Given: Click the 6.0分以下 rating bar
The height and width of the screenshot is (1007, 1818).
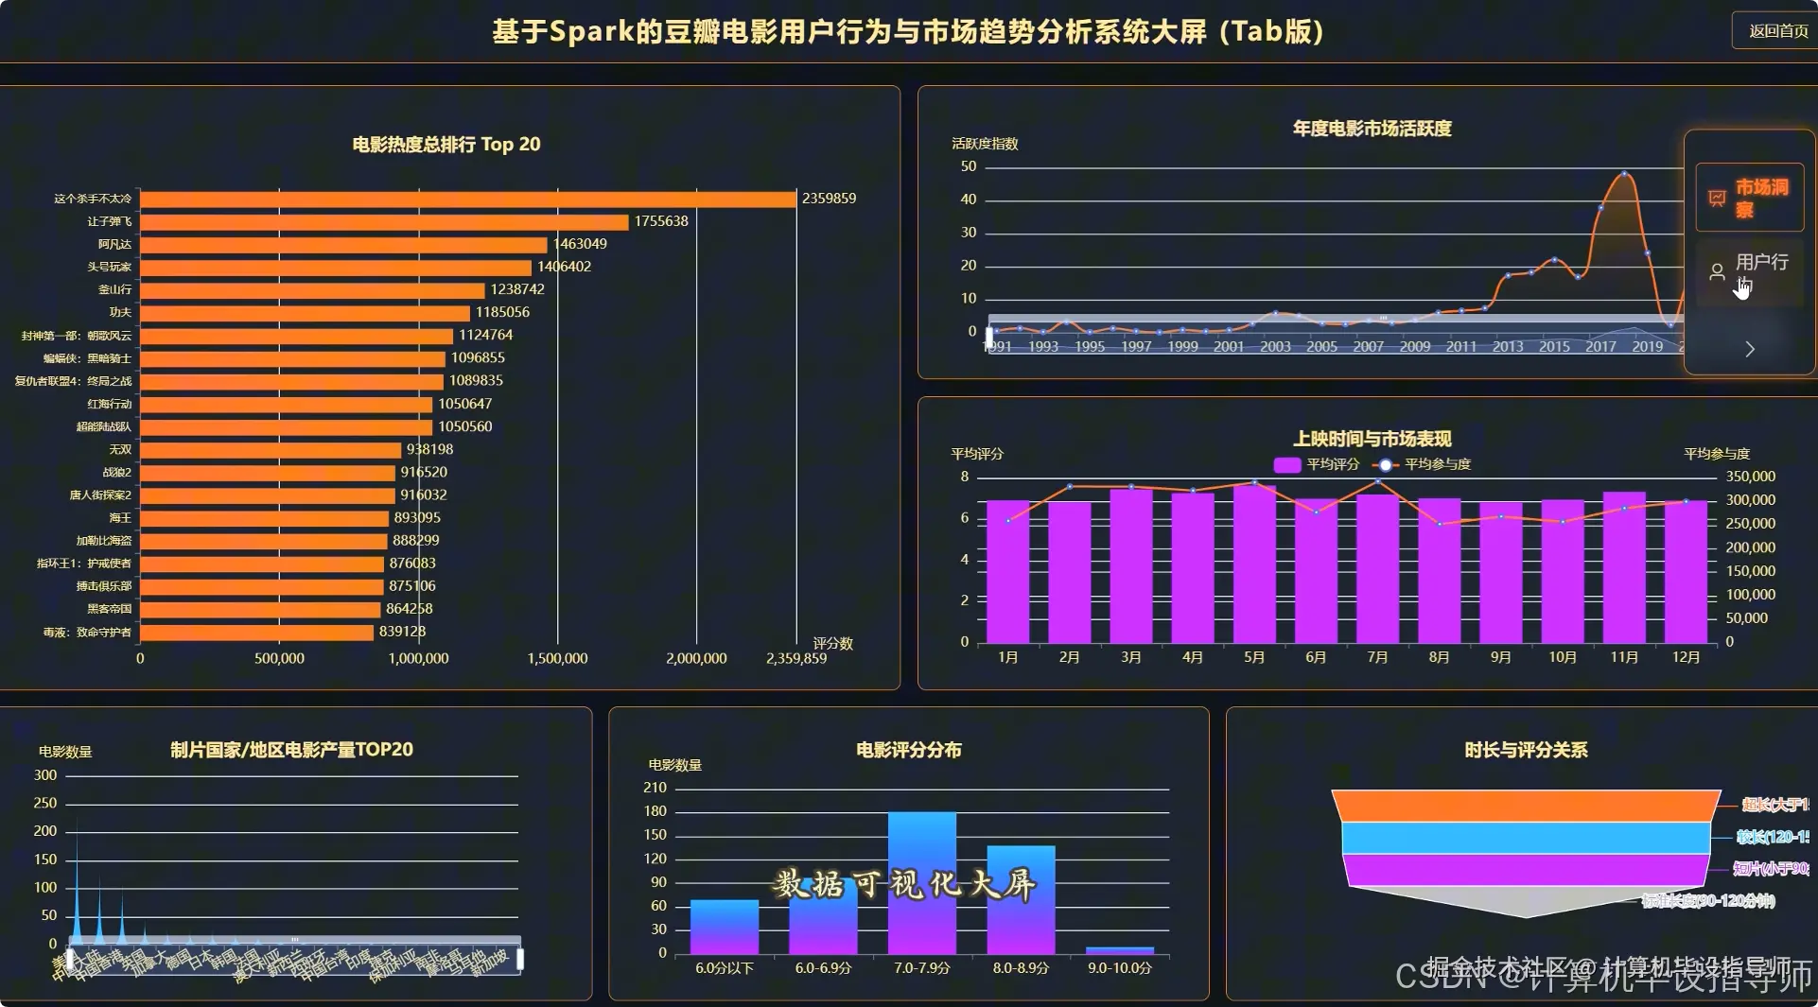Looking at the screenshot, I should tap(725, 927).
